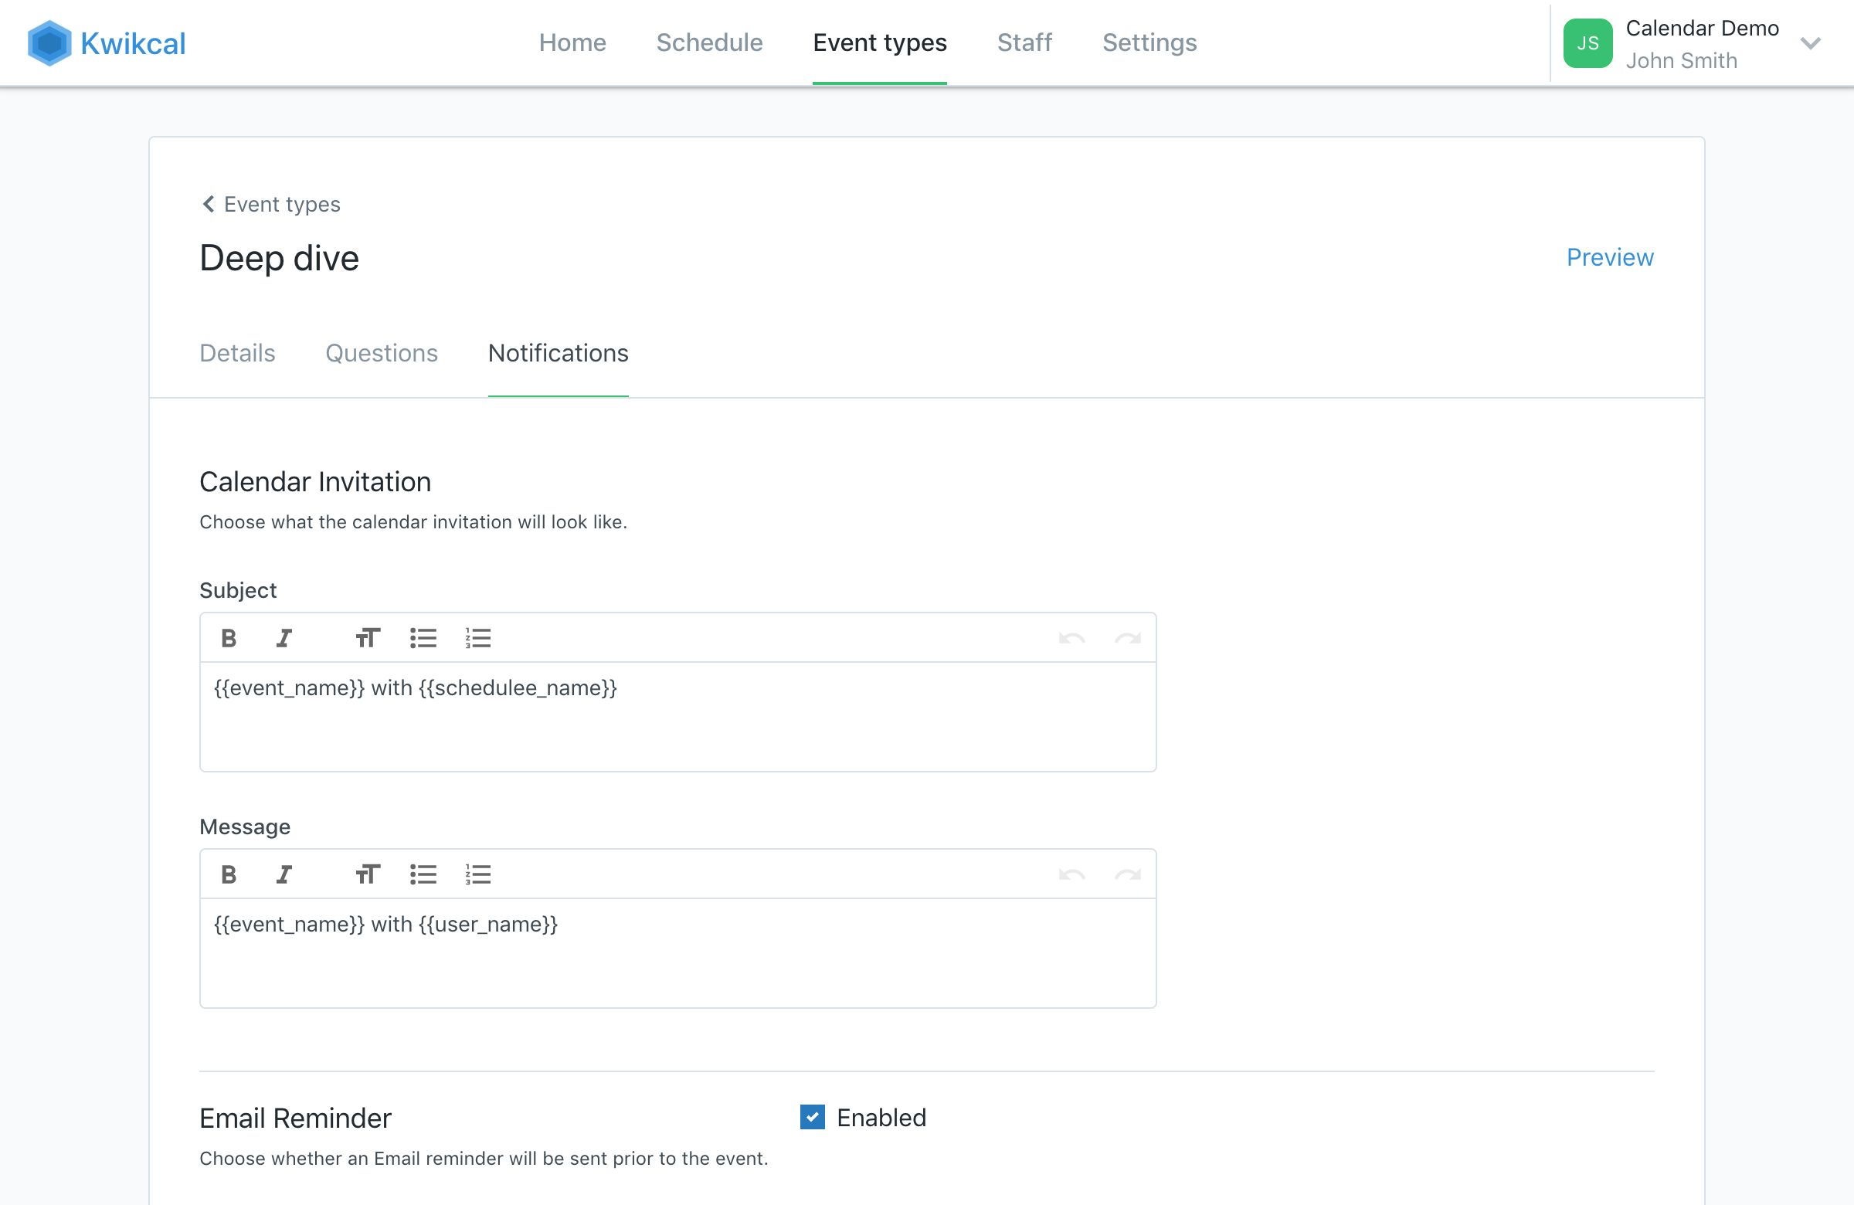
Task: Open Schedule in top navigation
Action: [x=709, y=42]
